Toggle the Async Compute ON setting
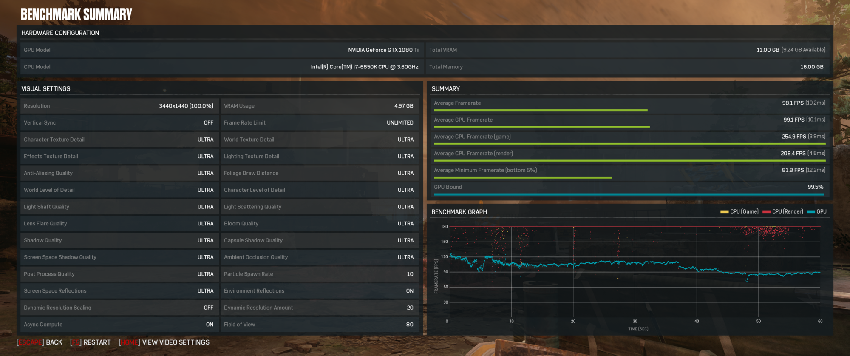The image size is (850, 356). [210, 325]
